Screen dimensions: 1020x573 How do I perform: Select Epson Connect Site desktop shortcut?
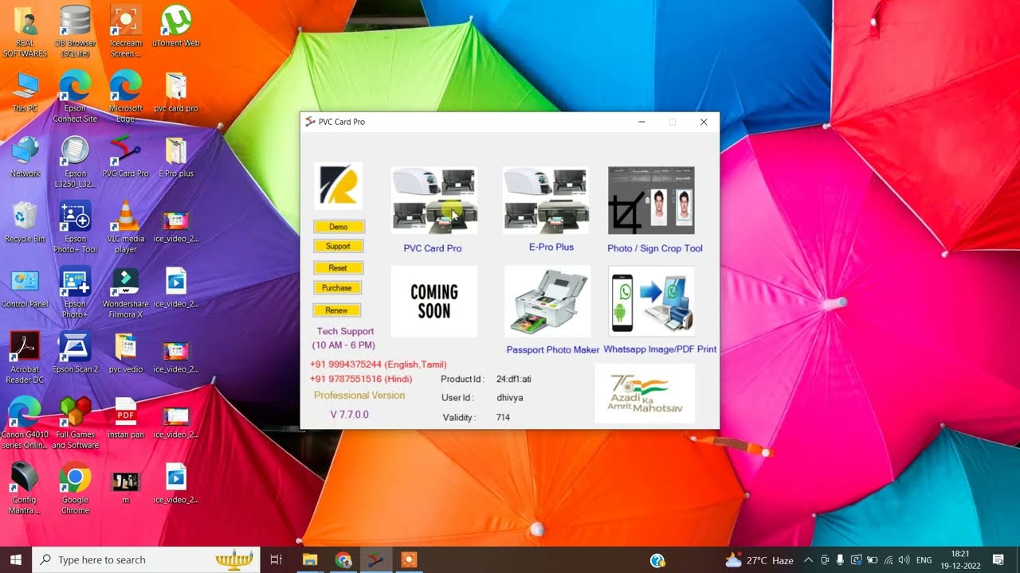75,97
